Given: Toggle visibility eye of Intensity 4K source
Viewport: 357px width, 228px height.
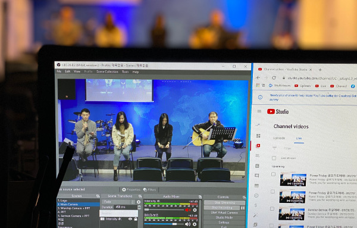Looking at the screenshot, I should [x=130, y=219].
